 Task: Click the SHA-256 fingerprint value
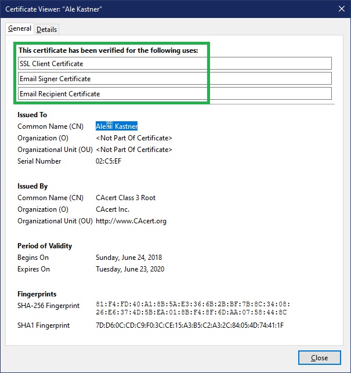tap(193, 308)
